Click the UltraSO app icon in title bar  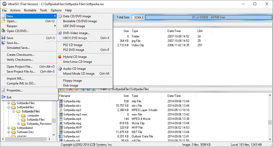[4, 4]
